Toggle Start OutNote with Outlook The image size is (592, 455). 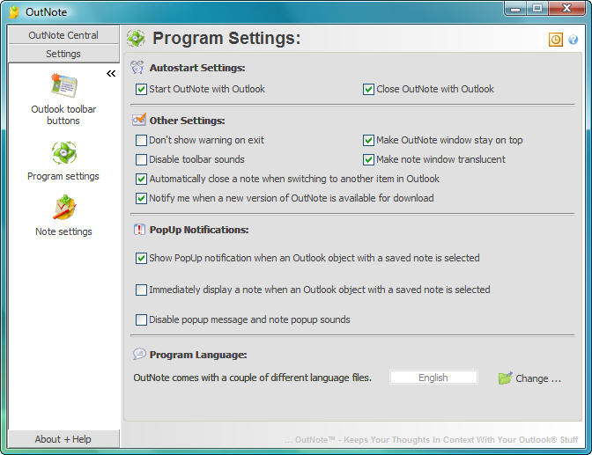[141, 90]
